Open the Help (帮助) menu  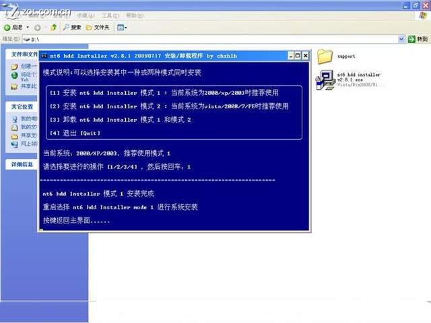pos(135,15)
